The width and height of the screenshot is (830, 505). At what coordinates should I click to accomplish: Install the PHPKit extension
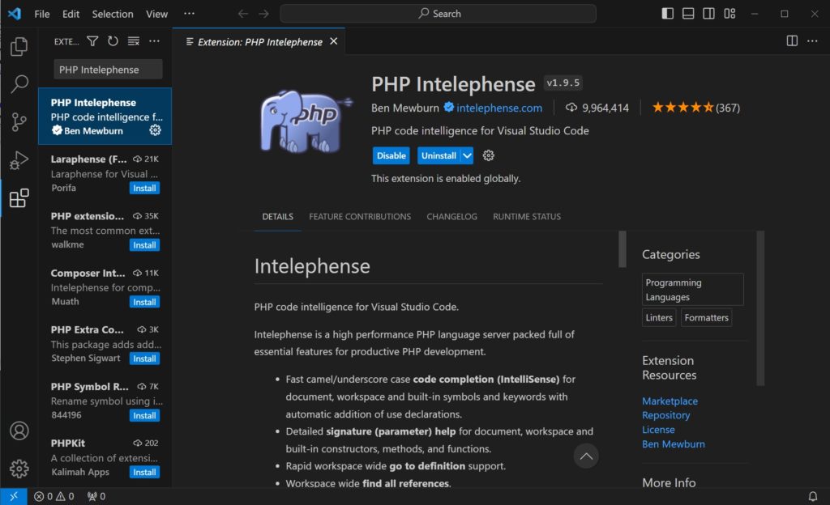click(144, 473)
